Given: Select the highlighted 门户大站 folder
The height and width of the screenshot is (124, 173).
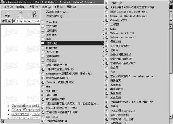Looking at the screenshot, I should 72,43.
